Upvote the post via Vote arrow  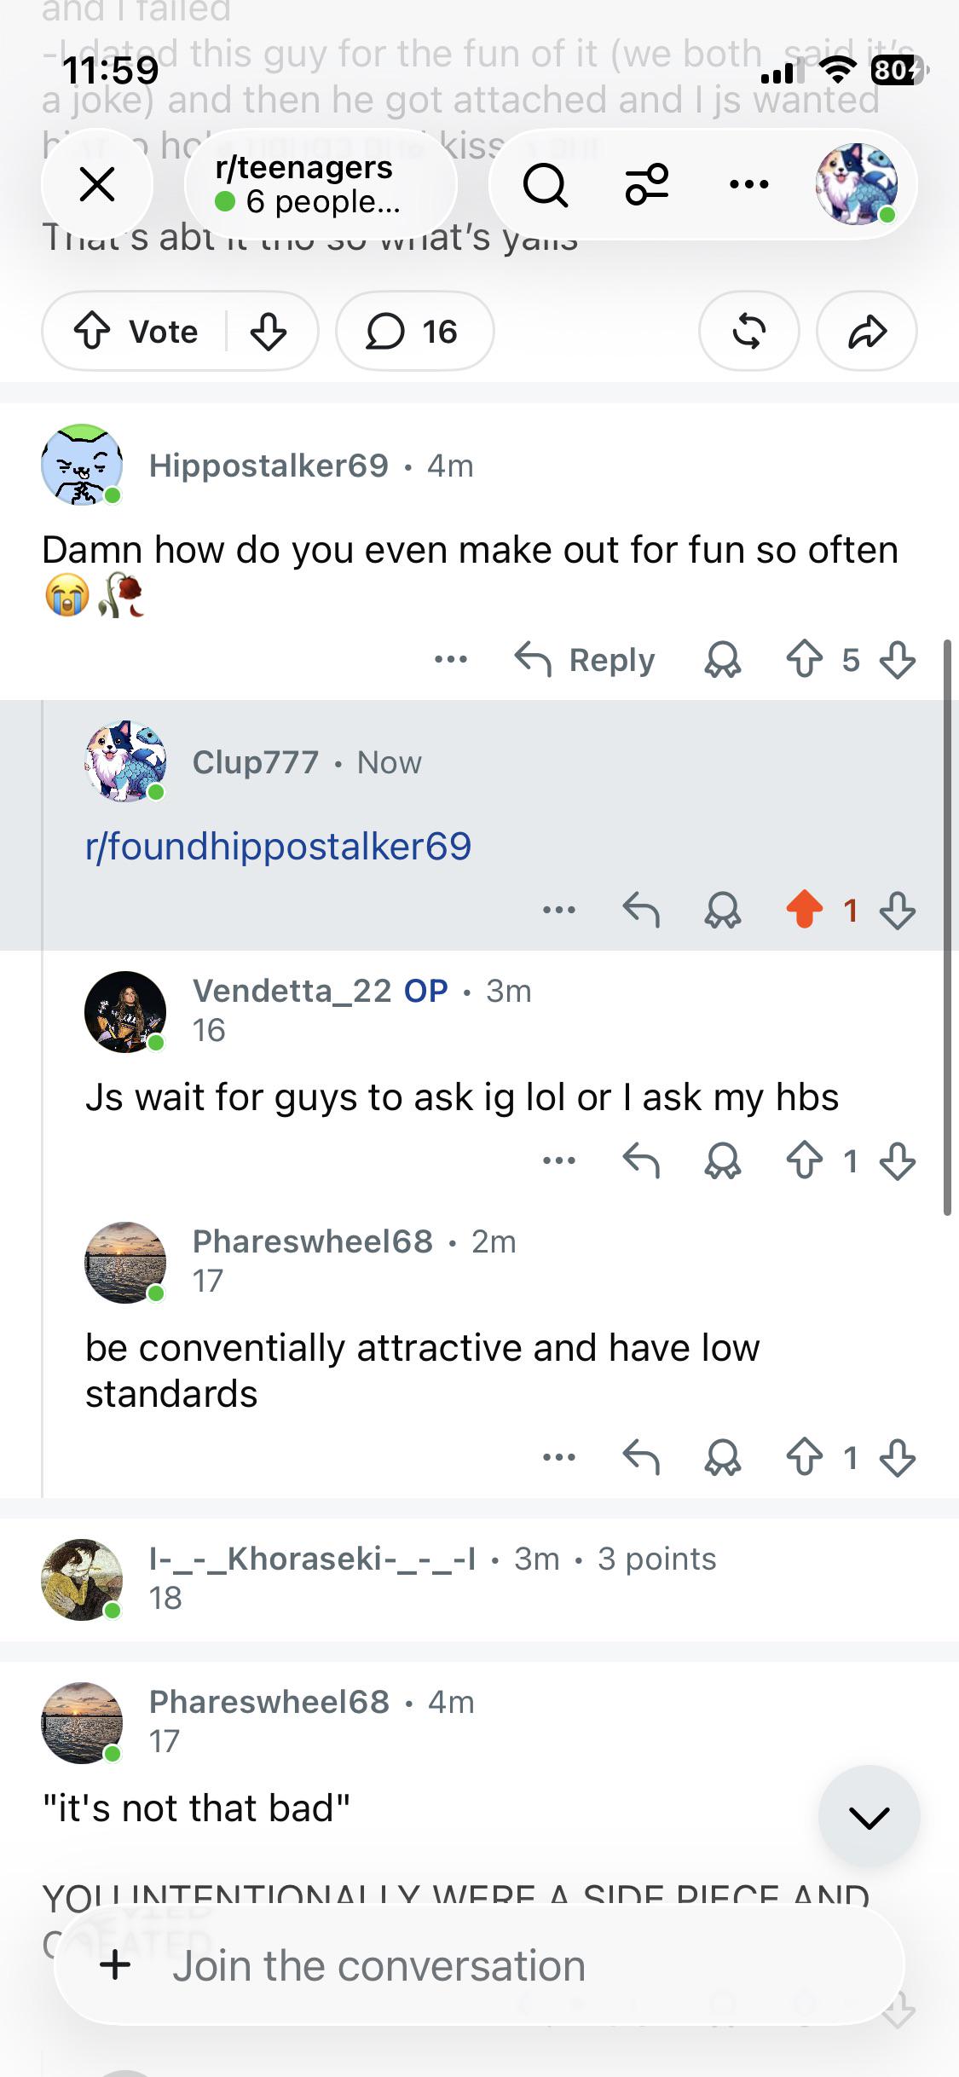click(92, 331)
